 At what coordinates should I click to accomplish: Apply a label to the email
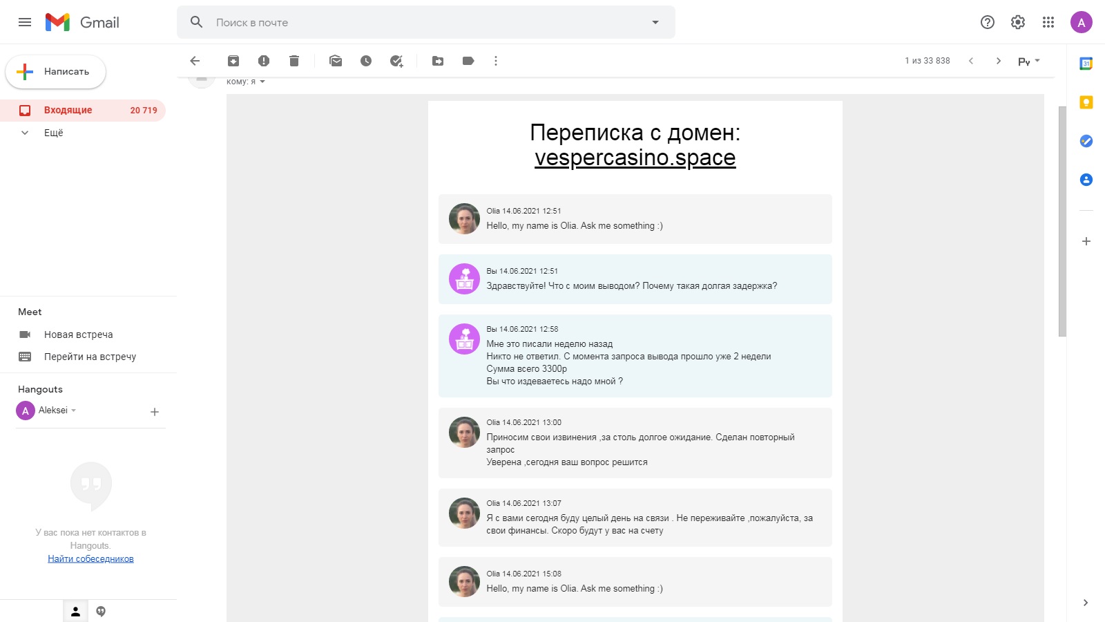click(x=468, y=61)
